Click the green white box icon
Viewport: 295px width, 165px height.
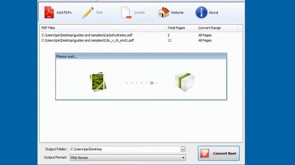pos(184,82)
